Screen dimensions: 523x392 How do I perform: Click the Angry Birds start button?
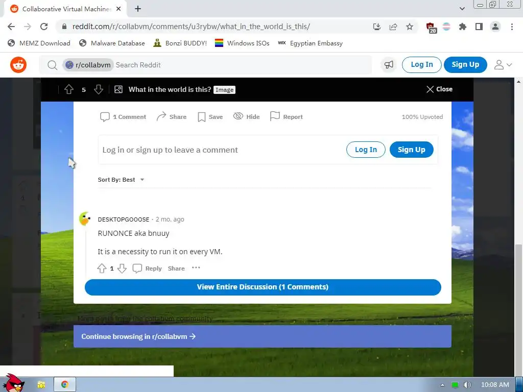13,383
